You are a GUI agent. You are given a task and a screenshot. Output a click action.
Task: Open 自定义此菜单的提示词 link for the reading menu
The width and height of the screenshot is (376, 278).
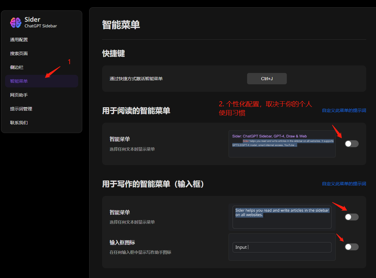point(344,111)
